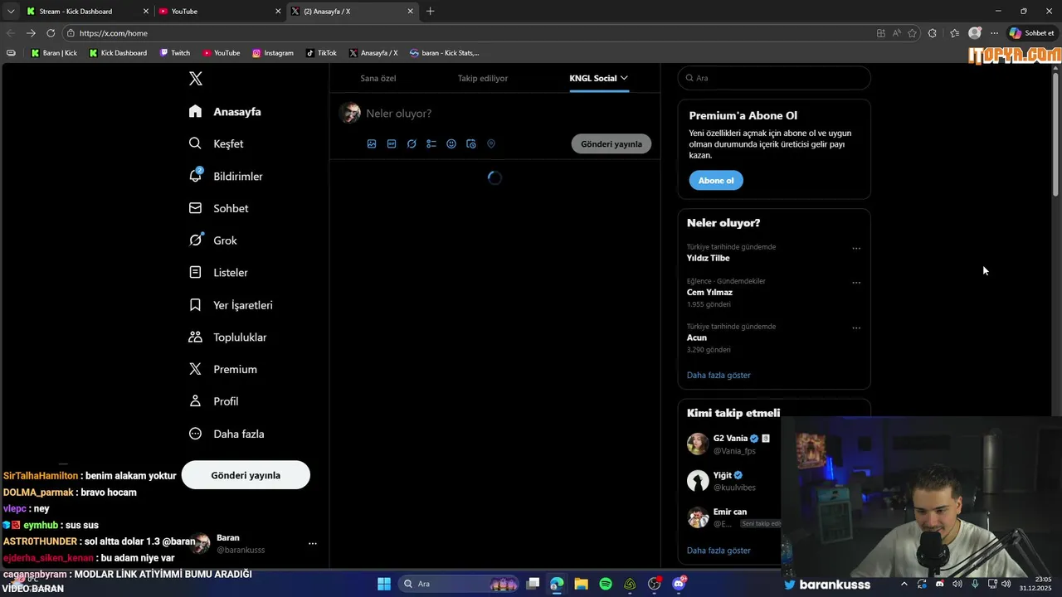The image size is (1062, 597).
Task: Open Yer İşaretleri bookmarks
Action: click(x=231, y=305)
